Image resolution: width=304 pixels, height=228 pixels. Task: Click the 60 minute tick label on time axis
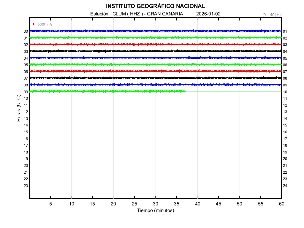pyautogui.click(x=281, y=204)
